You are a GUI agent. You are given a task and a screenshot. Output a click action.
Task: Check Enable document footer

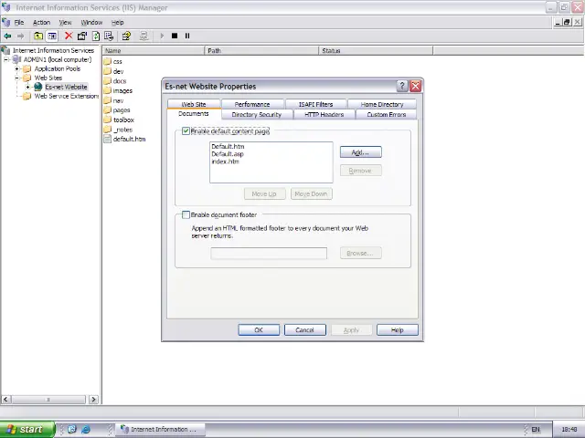[x=186, y=214]
